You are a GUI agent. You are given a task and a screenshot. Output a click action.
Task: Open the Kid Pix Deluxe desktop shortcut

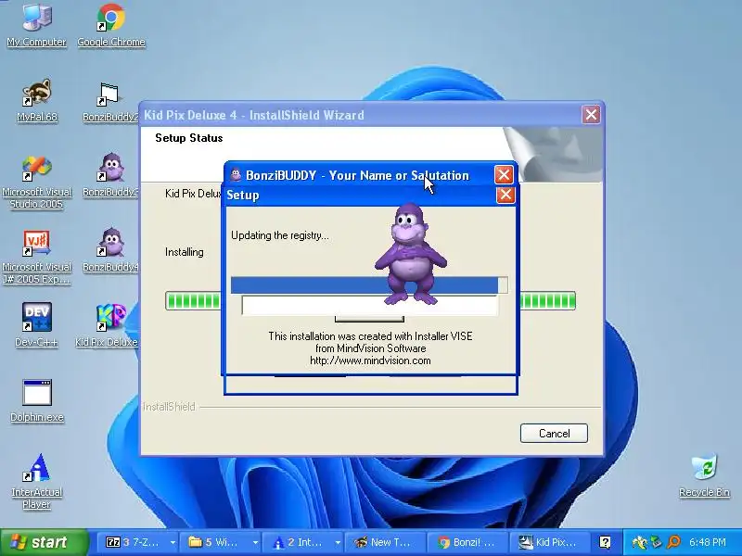(x=107, y=325)
